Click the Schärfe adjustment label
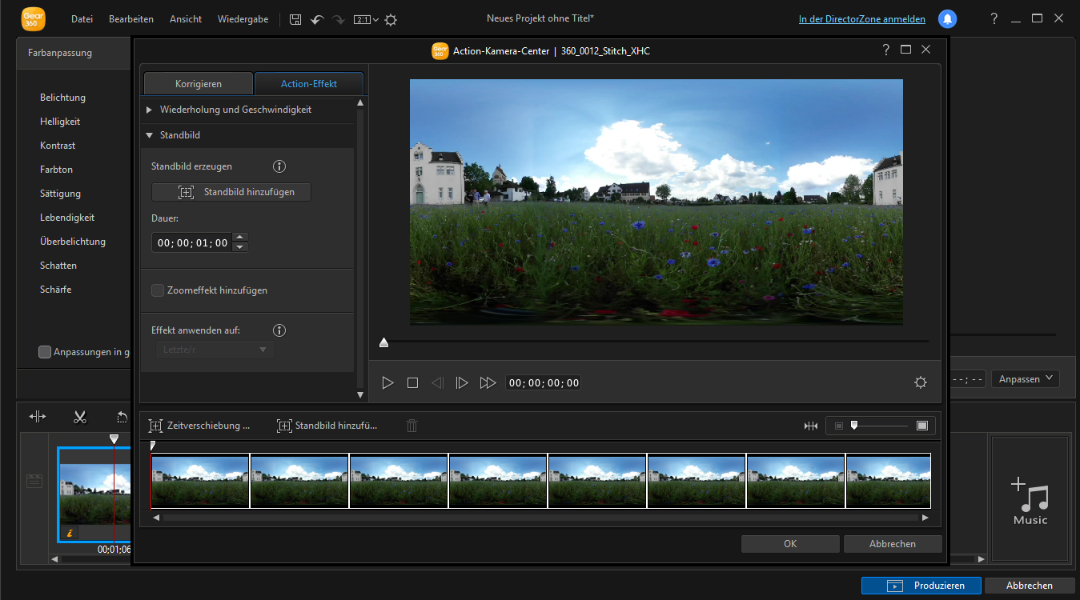 click(56, 290)
